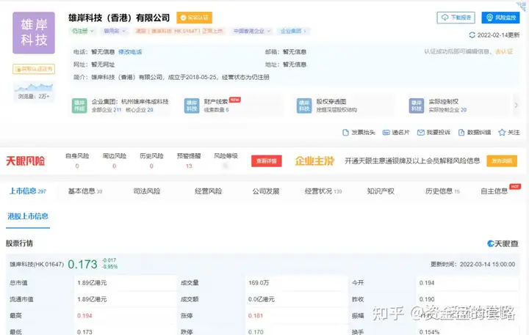Click 涨停 value 0.181
Viewport: 529px width, 335px height.
pos(256,316)
